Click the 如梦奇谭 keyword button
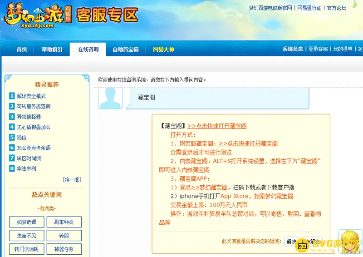This screenshot has height=257, width=363. 27,222
